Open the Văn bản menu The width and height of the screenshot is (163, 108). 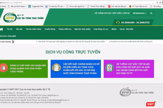pyautogui.click(x=19, y=29)
